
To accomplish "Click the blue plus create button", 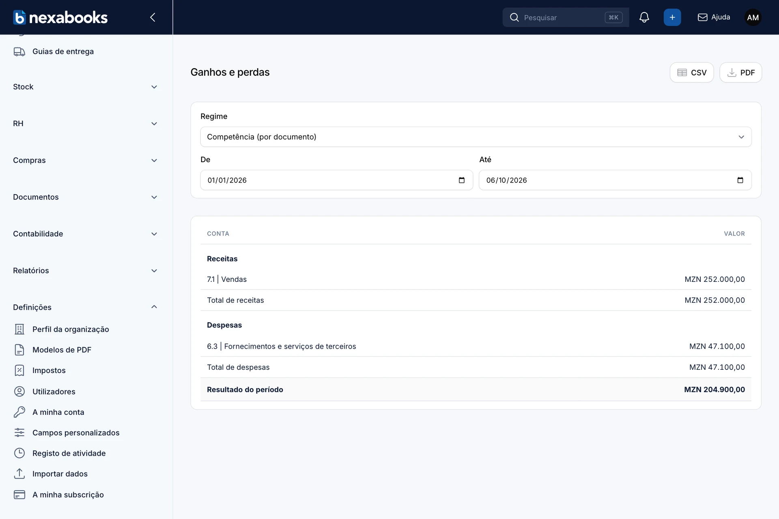I will [672, 17].
